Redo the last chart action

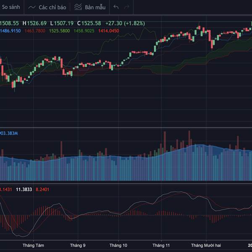[127, 7]
